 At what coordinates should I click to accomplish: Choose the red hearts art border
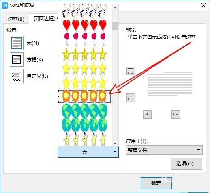coord(85,25)
